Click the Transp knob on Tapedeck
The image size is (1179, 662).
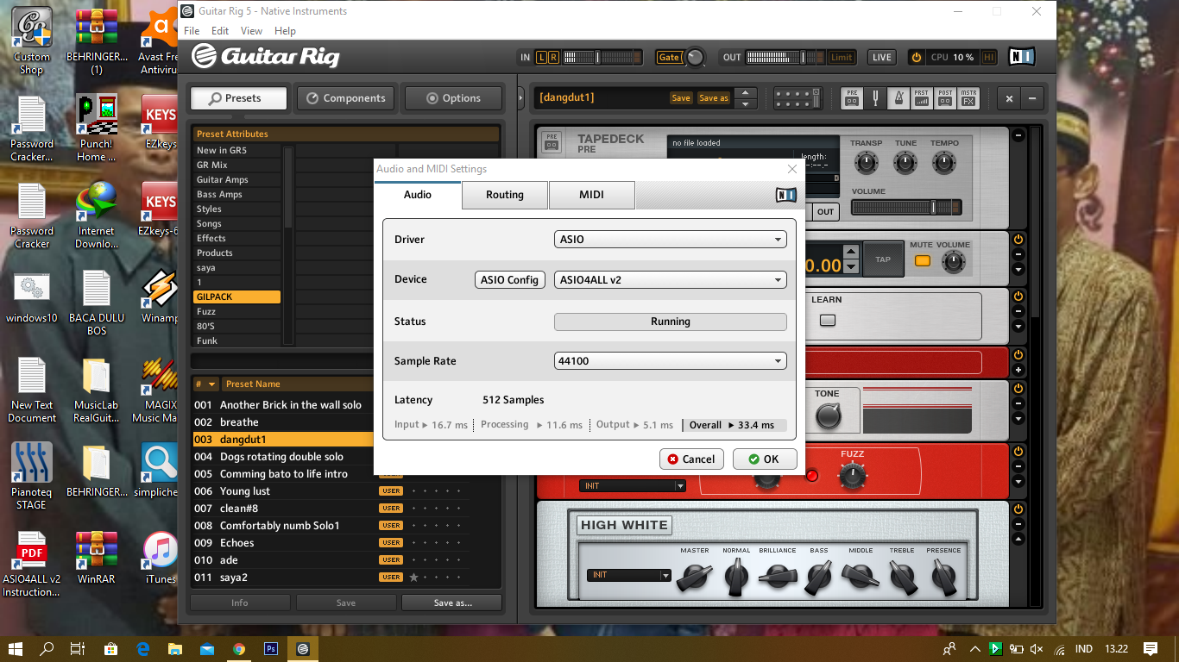point(866,162)
